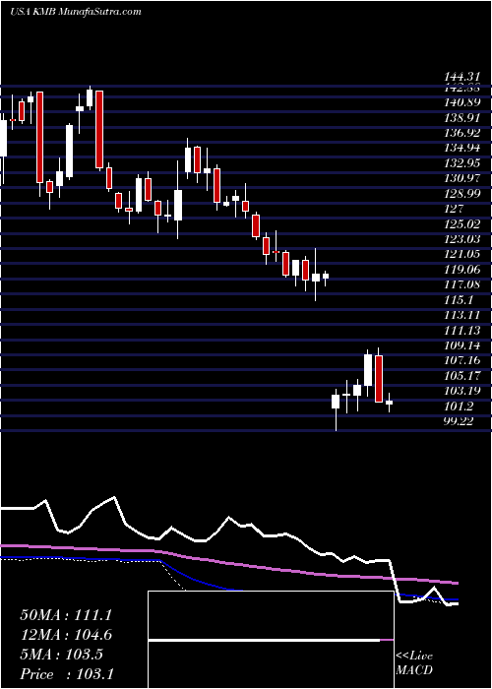Open the <<Live MACD label
Viewport: 492px width, 689px height.
414,663
